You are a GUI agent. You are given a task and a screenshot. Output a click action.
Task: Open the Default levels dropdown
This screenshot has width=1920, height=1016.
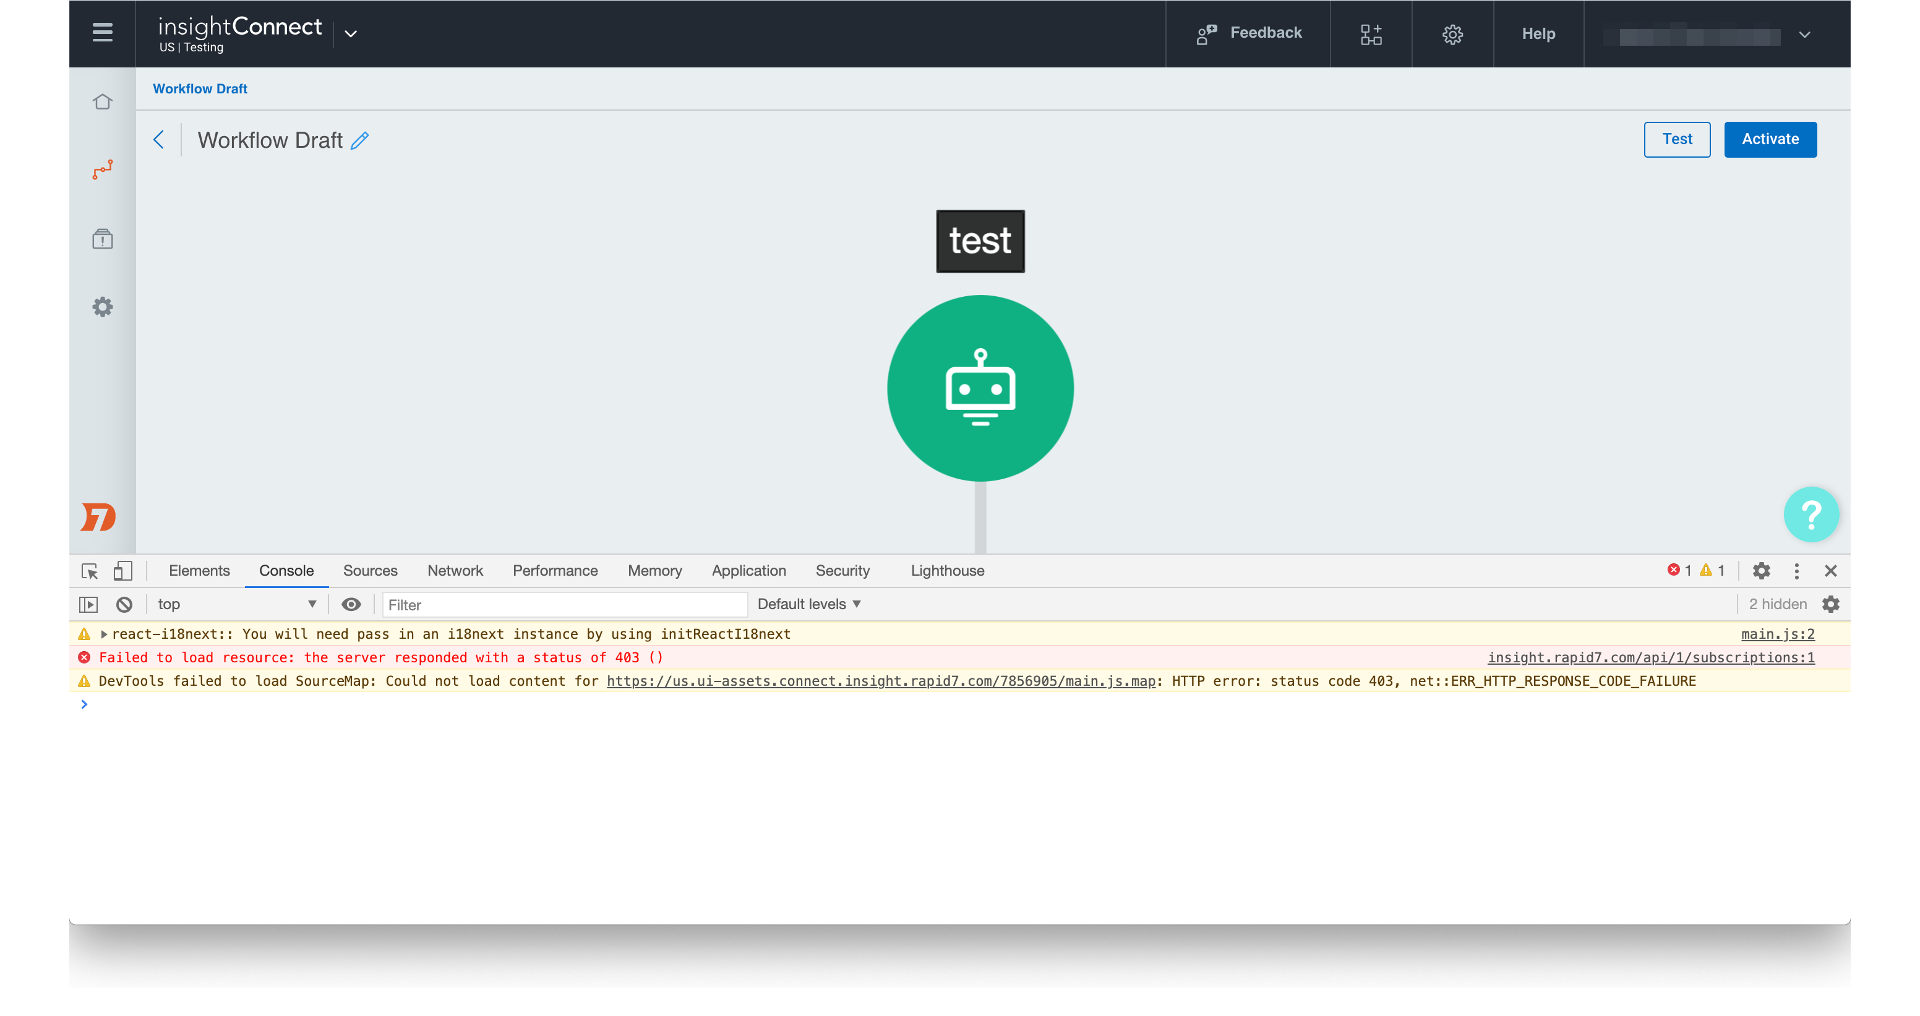(808, 604)
